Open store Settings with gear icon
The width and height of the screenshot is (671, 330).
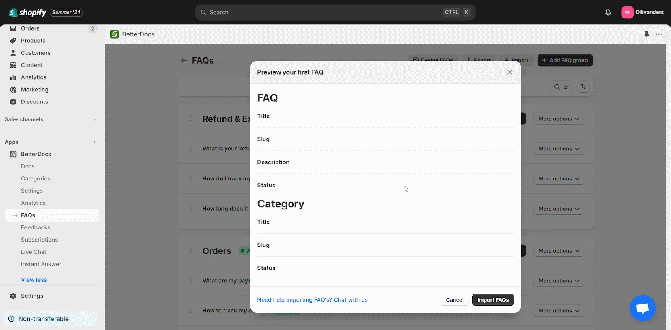[x=32, y=296]
